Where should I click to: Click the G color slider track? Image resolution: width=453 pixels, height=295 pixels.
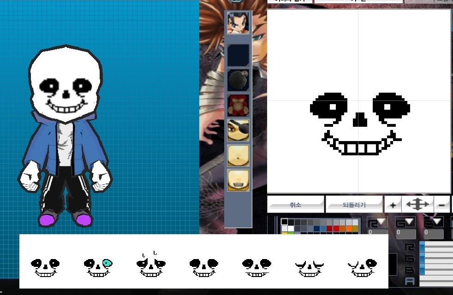(x=436, y=258)
